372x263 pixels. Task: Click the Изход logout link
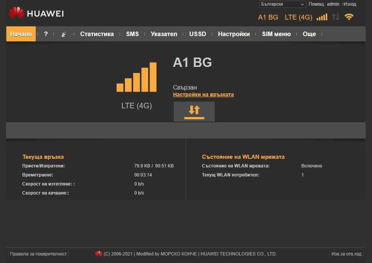coord(350,4)
